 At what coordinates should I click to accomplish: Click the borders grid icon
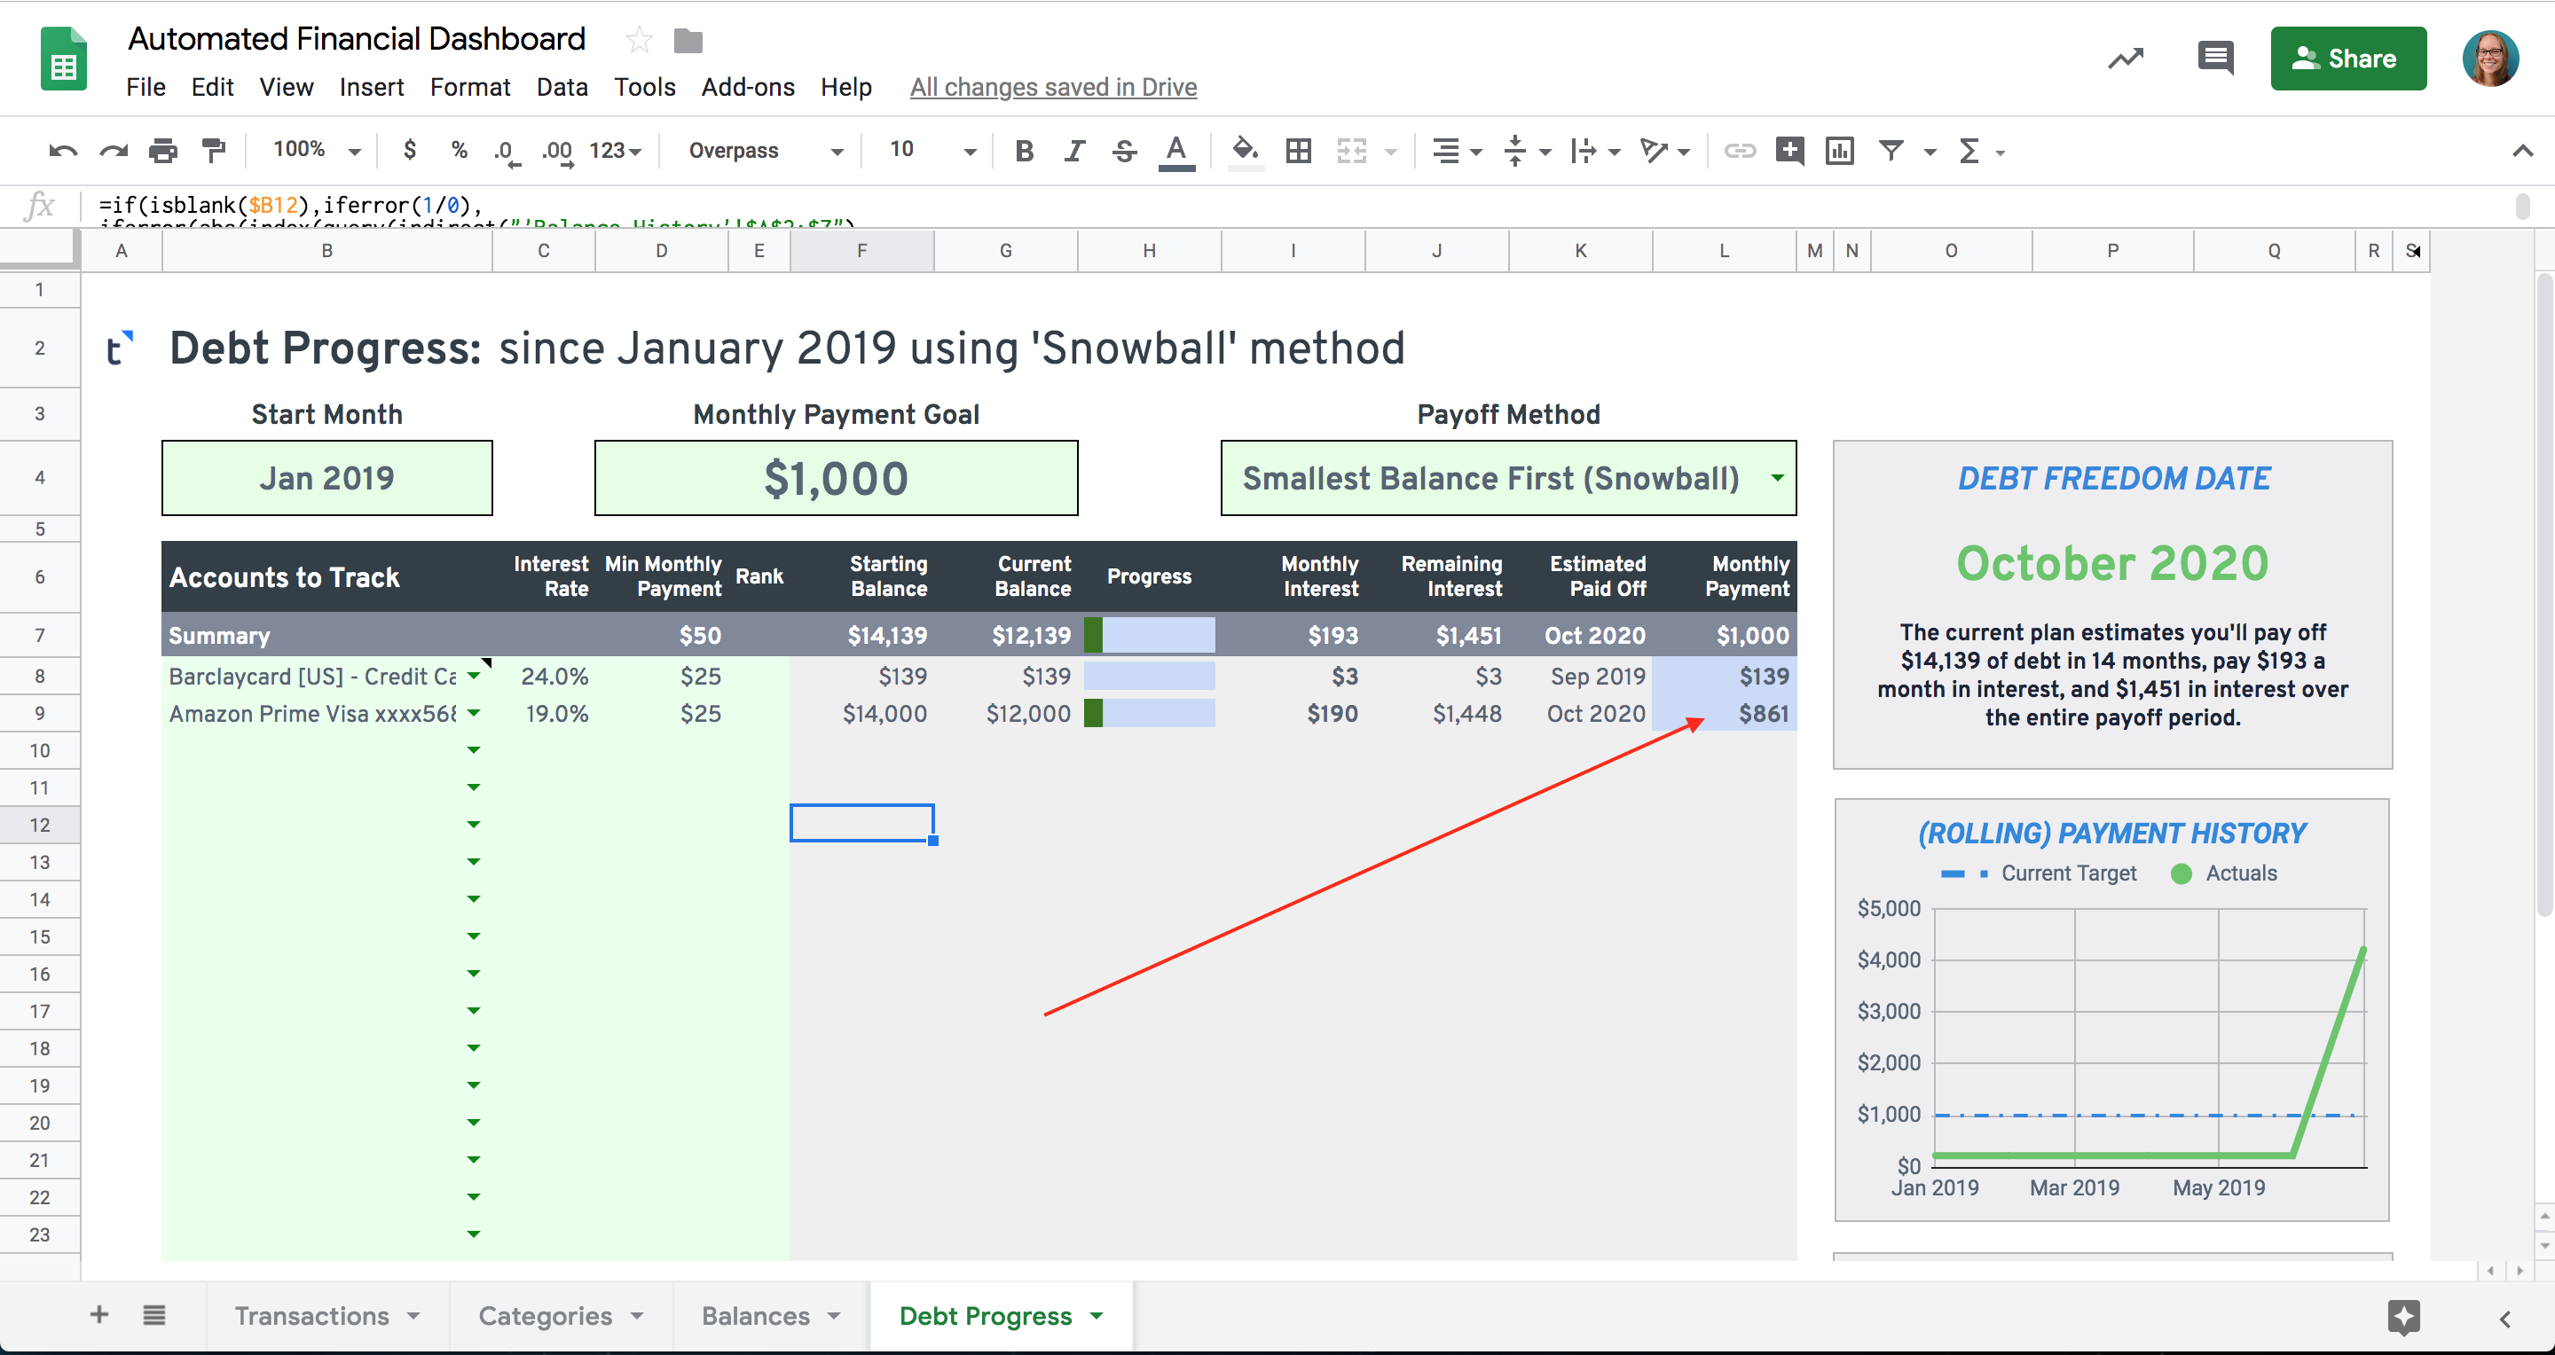pyautogui.click(x=1298, y=151)
